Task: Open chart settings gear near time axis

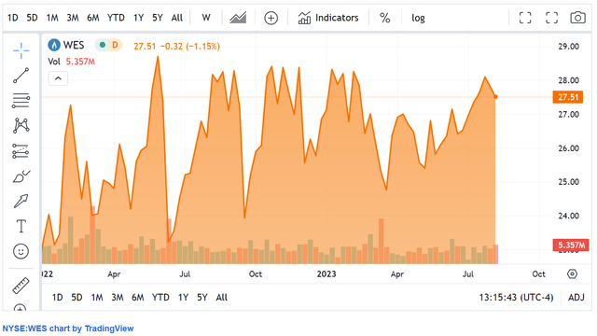Action: point(572,273)
